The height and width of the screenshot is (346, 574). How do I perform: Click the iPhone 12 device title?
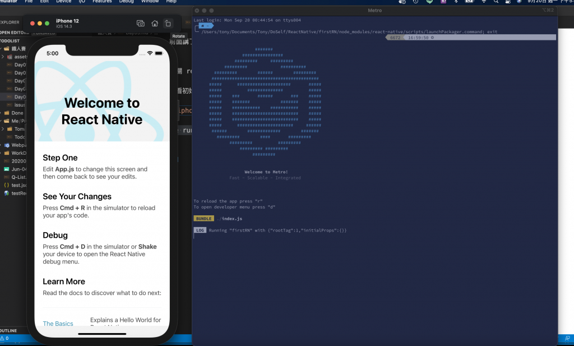pos(67,21)
